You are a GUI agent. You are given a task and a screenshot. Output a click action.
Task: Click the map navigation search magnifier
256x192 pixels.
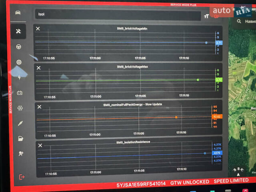[x=239, y=22]
